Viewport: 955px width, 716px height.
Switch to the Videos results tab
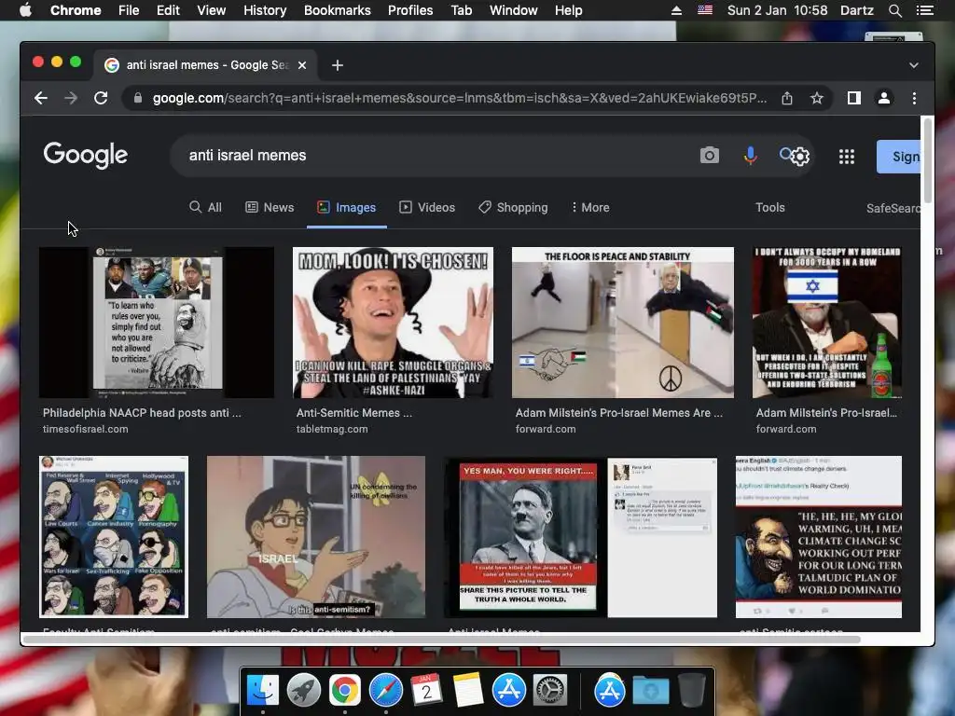click(x=427, y=208)
